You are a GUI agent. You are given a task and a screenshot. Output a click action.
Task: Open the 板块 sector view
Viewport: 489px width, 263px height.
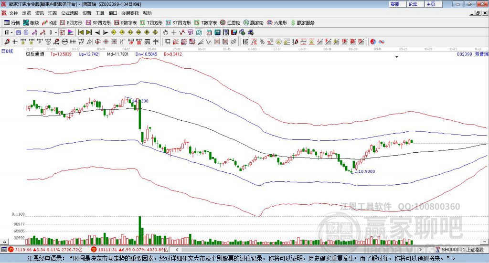tap(31, 23)
